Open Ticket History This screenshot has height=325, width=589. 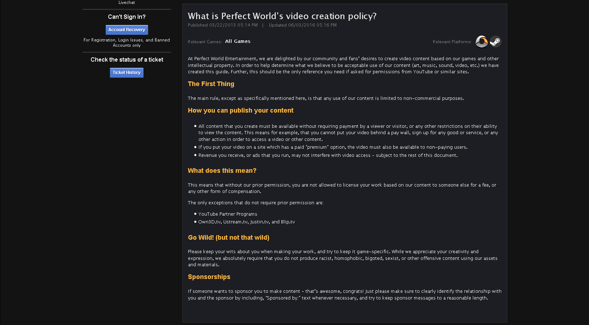click(127, 73)
